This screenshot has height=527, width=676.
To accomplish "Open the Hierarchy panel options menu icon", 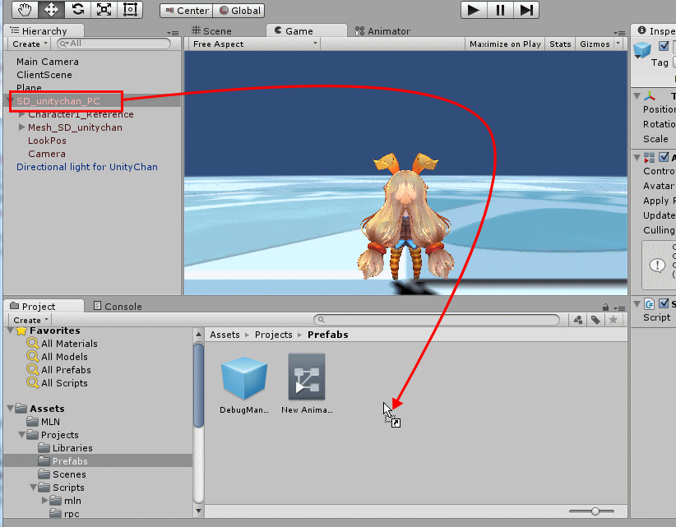I will [173, 33].
